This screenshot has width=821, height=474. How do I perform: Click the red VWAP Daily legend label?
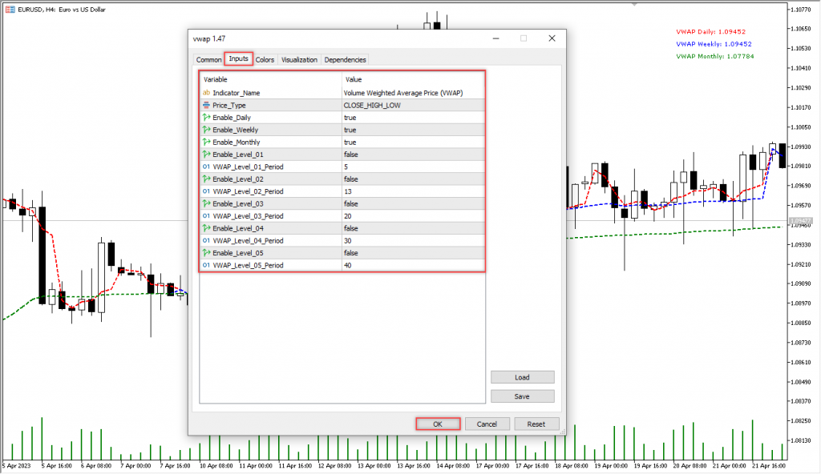point(714,32)
